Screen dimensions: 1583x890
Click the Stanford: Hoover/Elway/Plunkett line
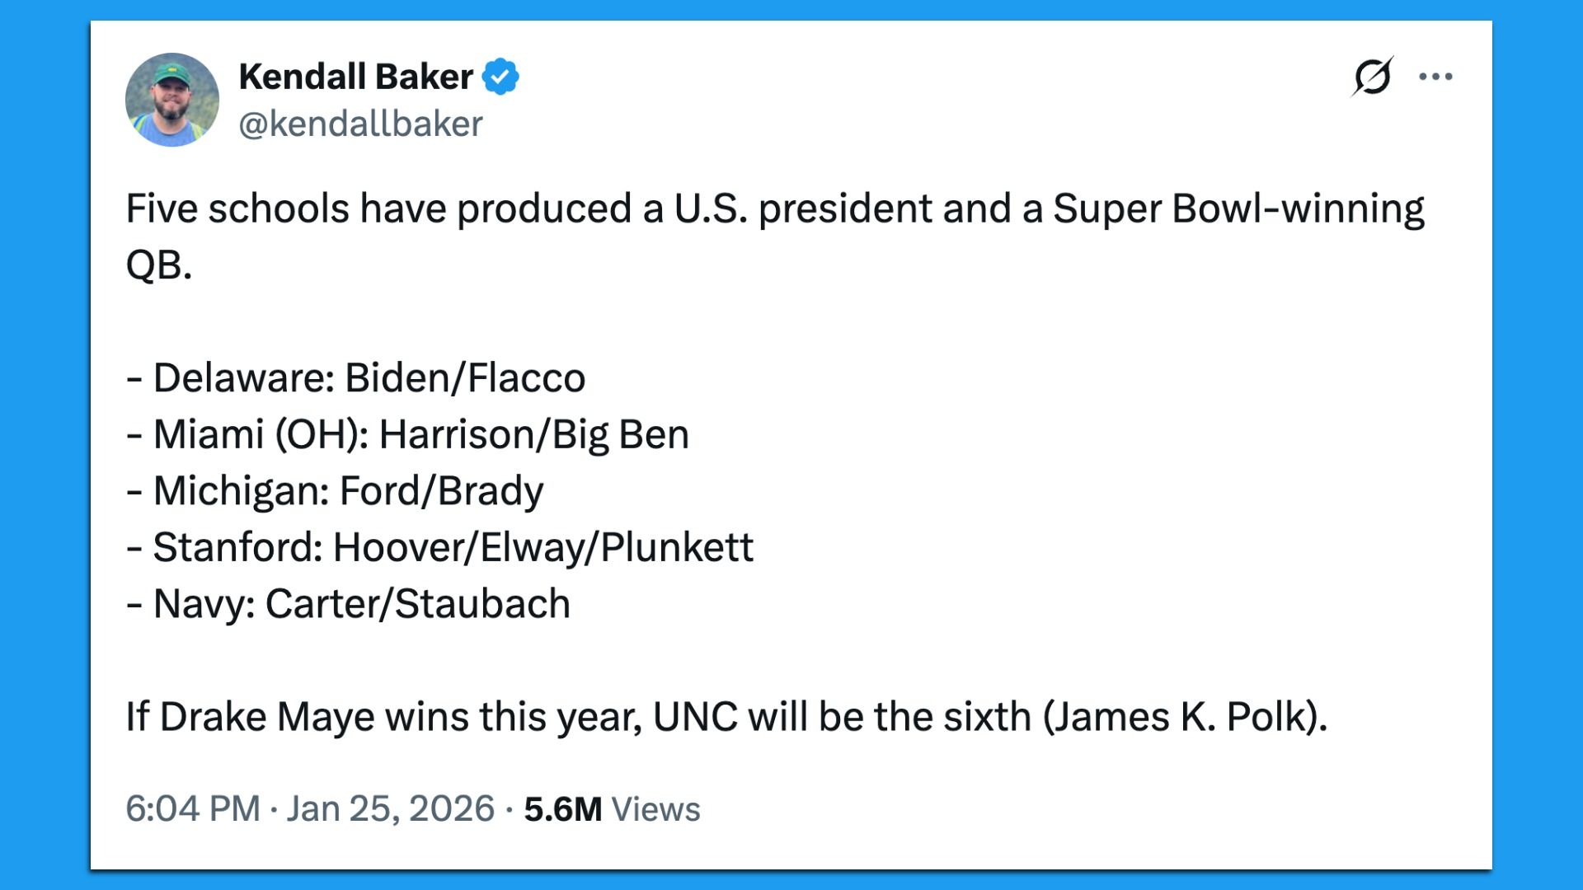click(x=440, y=547)
